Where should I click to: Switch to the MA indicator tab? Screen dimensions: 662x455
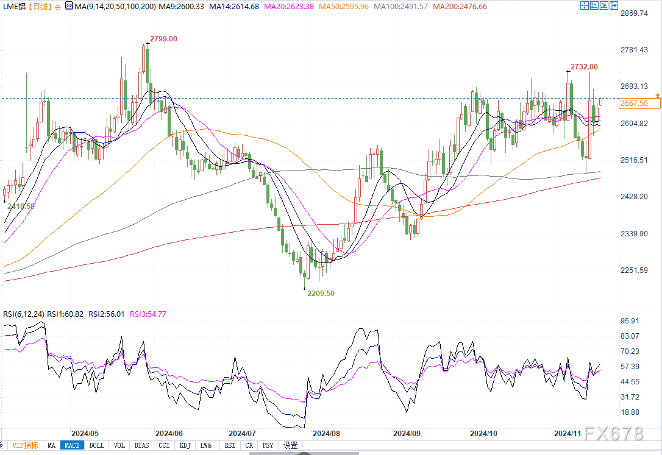coord(52,445)
